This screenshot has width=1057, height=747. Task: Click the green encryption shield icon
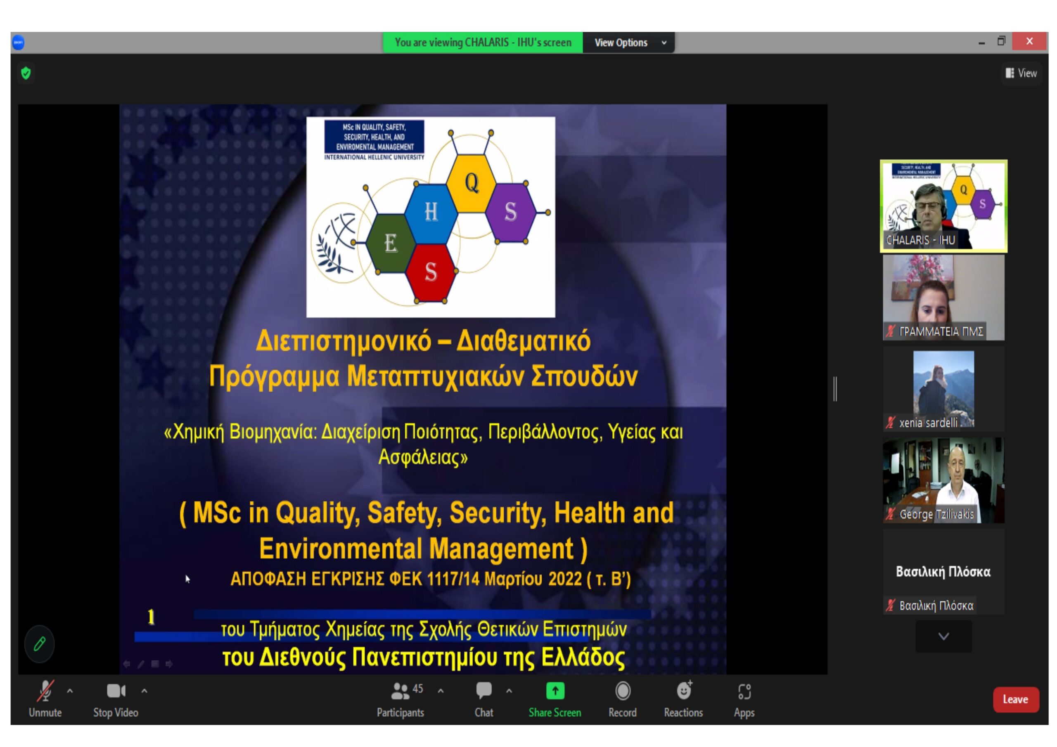[26, 73]
